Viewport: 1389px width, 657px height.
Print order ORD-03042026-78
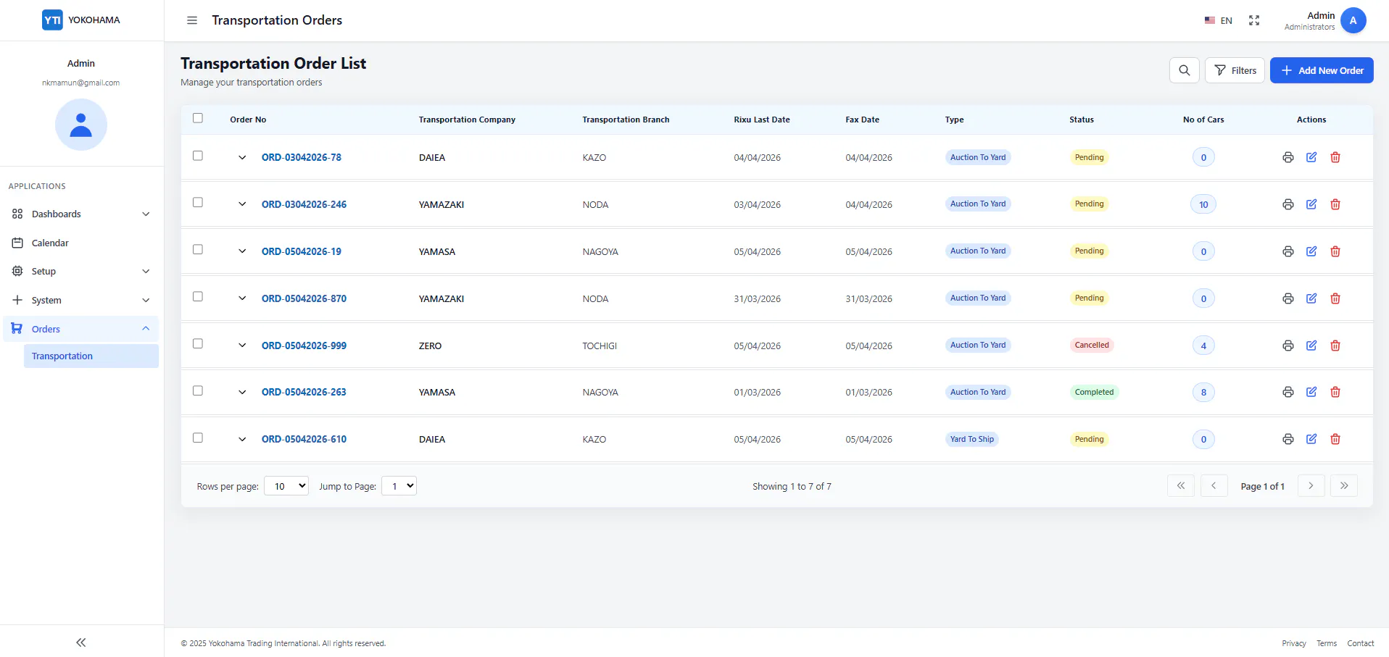(1288, 157)
